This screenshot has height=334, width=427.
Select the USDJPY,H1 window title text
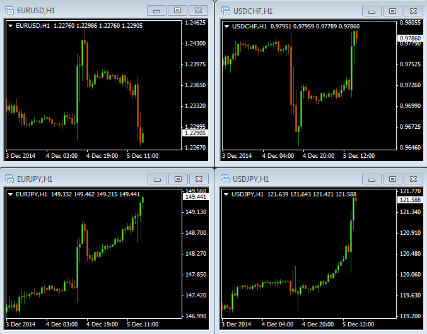[251, 179]
